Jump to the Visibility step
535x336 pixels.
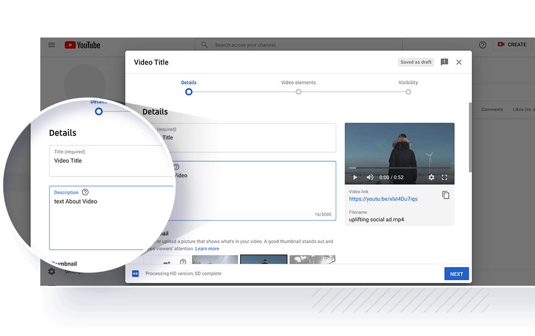408,92
